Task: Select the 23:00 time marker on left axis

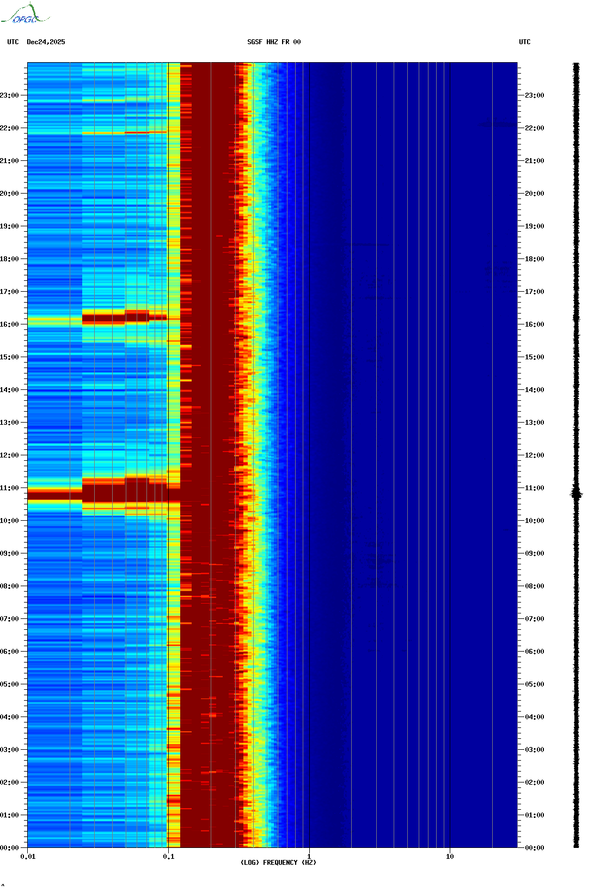Action: 9,95
